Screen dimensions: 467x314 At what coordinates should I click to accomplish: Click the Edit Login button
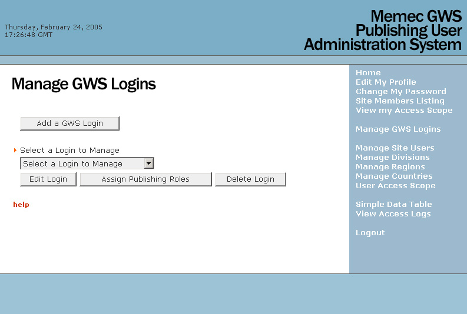pos(48,179)
